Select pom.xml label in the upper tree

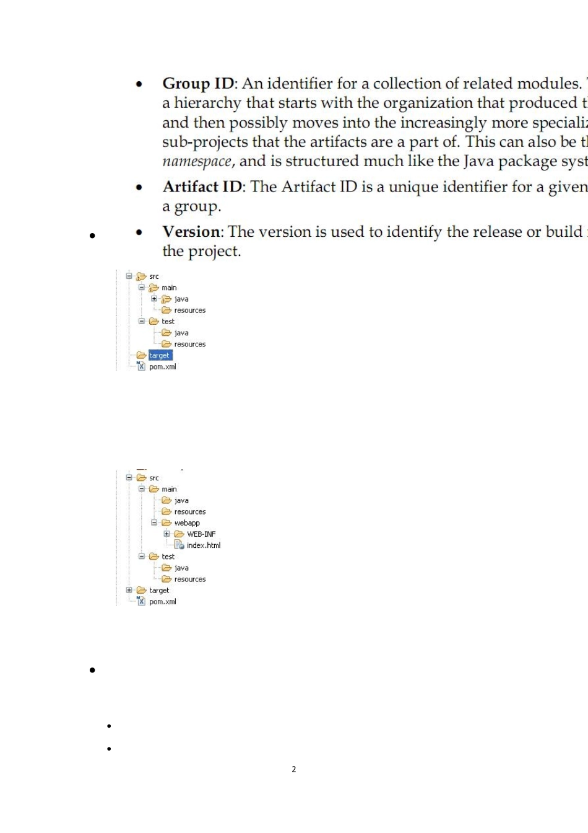point(163,367)
